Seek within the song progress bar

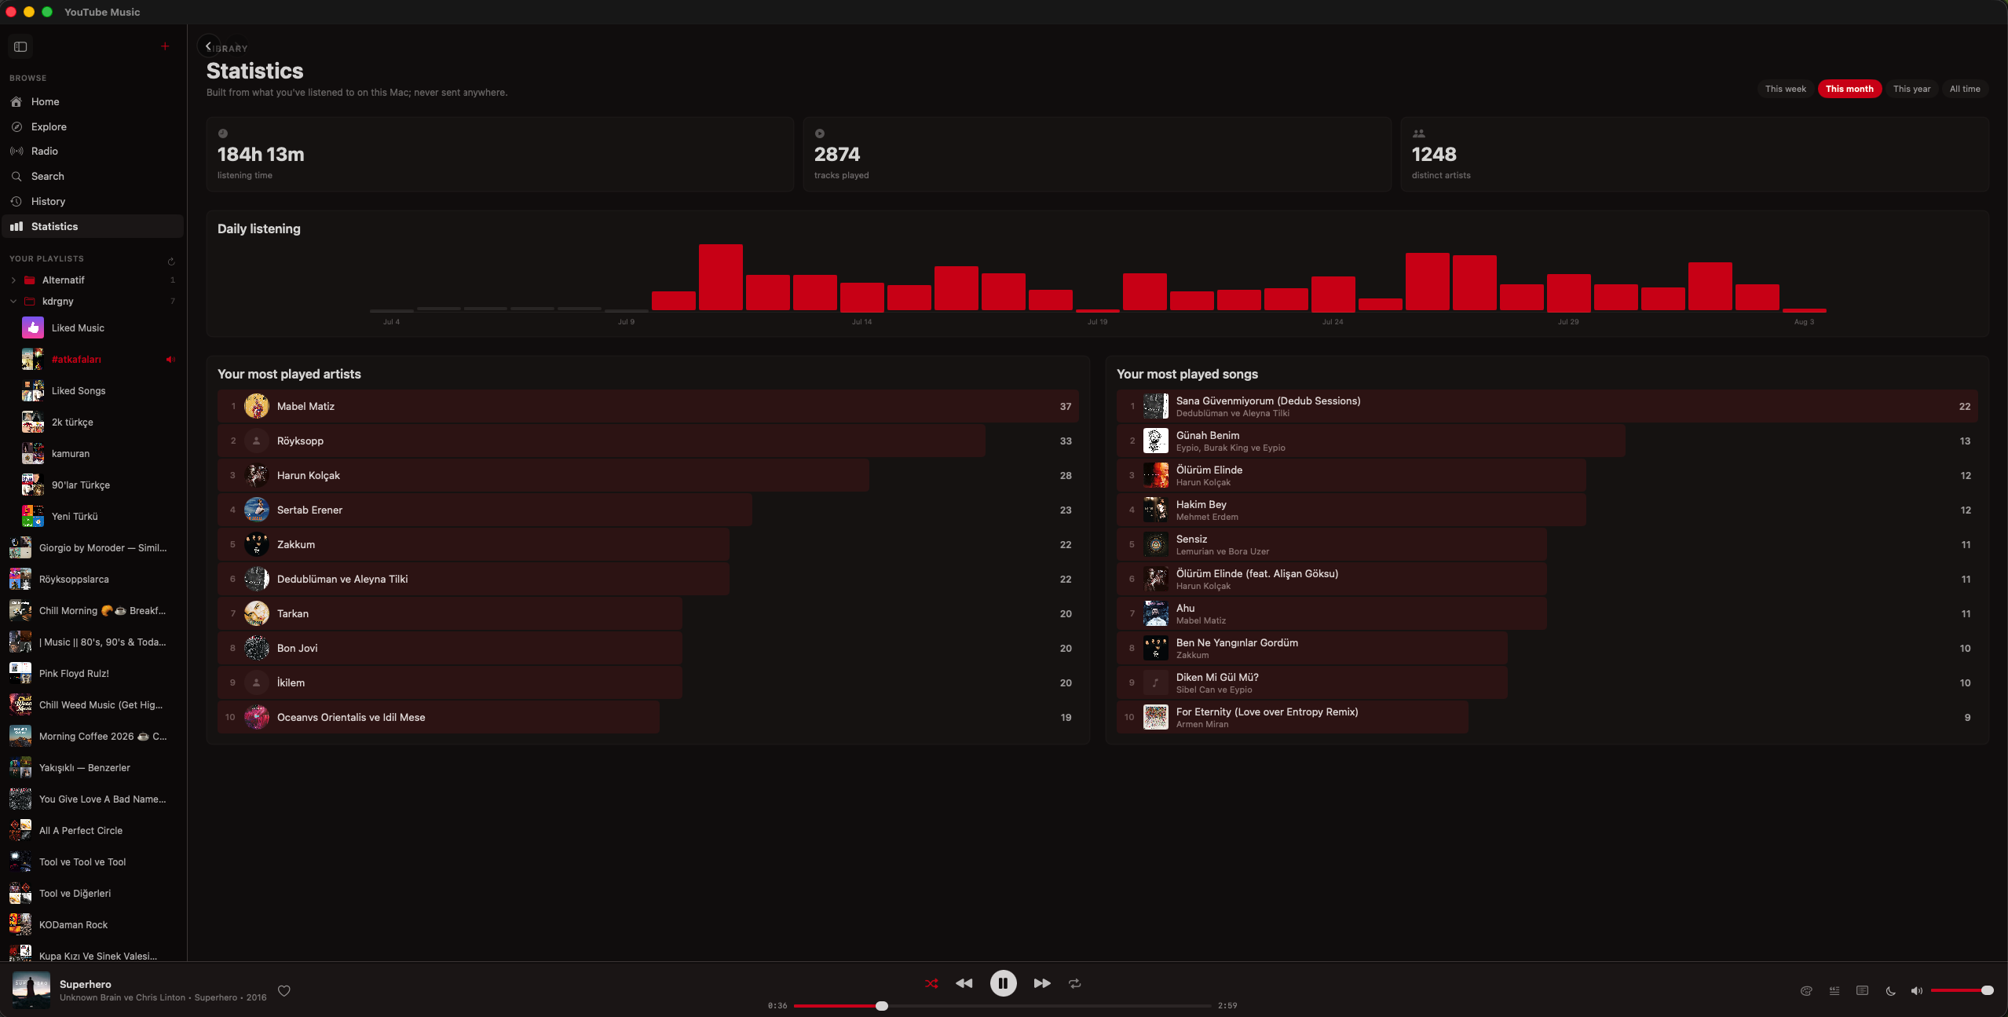[1003, 1006]
